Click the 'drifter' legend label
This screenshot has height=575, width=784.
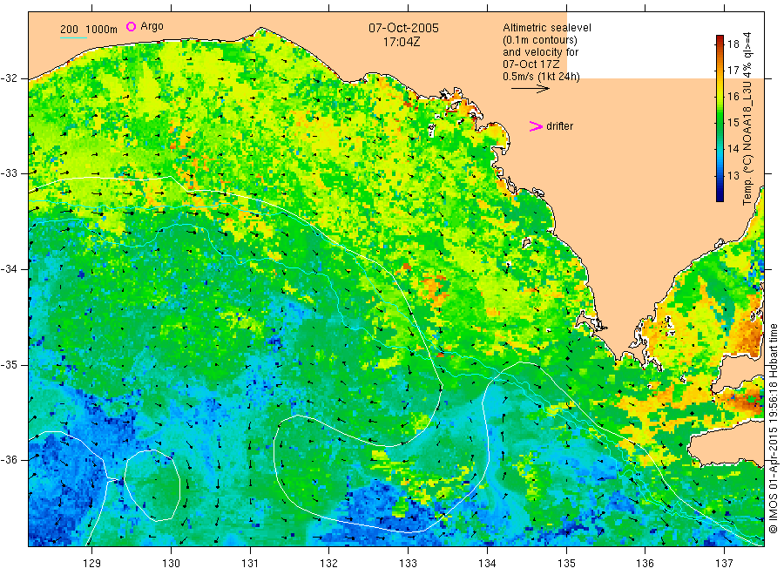[559, 126]
